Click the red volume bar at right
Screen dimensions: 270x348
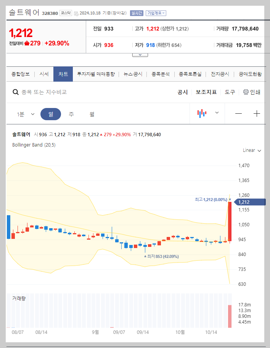(x=230, y=316)
